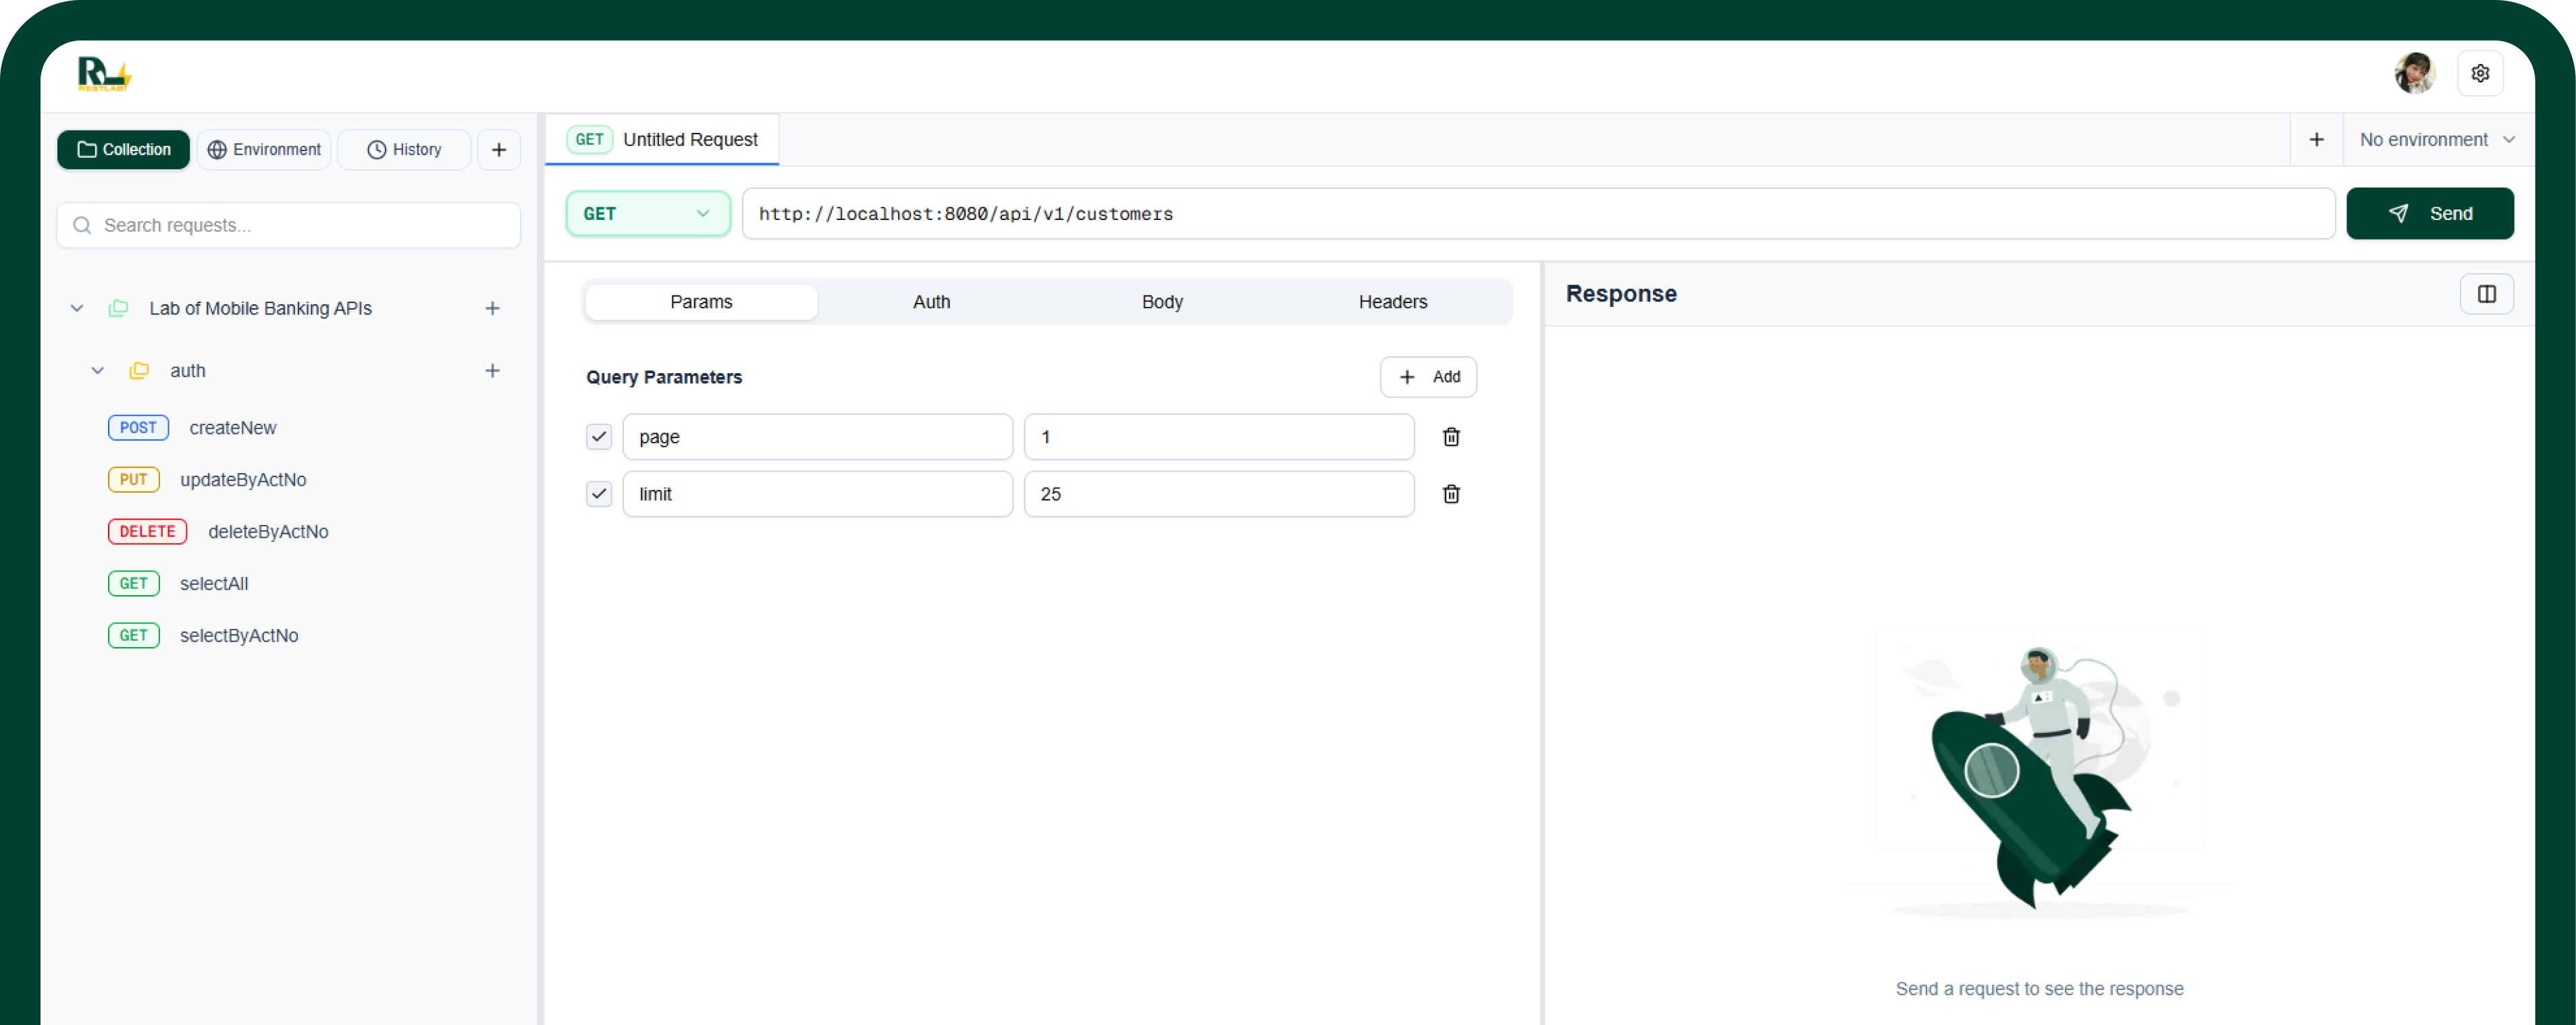
Task: Edit the page parameter value 1
Action: (x=1219, y=437)
